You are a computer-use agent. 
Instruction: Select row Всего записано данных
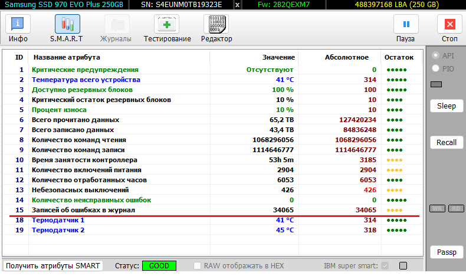[212, 130]
